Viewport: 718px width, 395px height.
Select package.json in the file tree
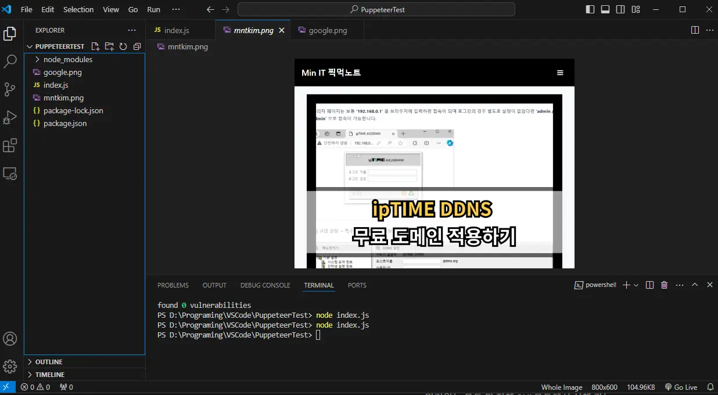coord(84,123)
